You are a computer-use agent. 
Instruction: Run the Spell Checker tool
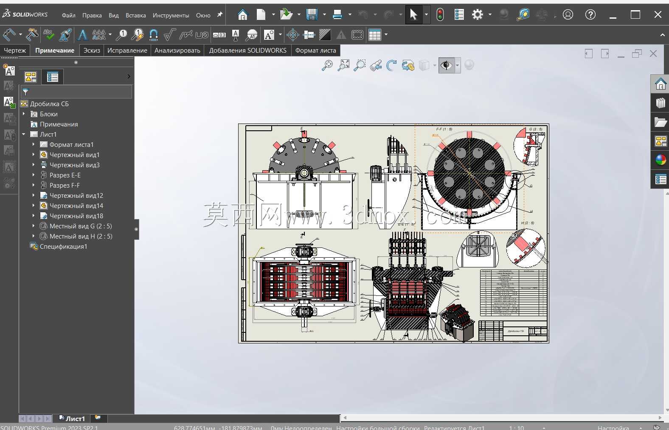click(x=48, y=34)
